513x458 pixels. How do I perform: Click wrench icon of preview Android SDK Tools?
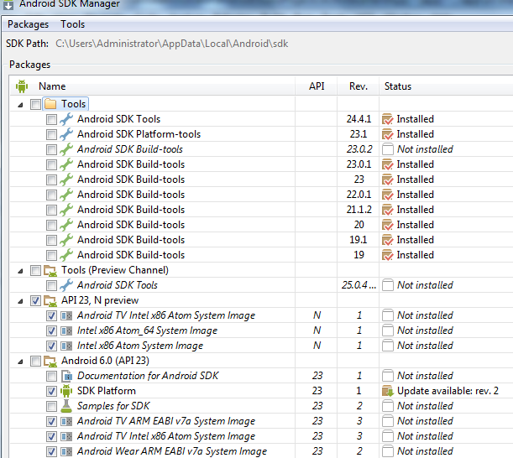(66, 285)
